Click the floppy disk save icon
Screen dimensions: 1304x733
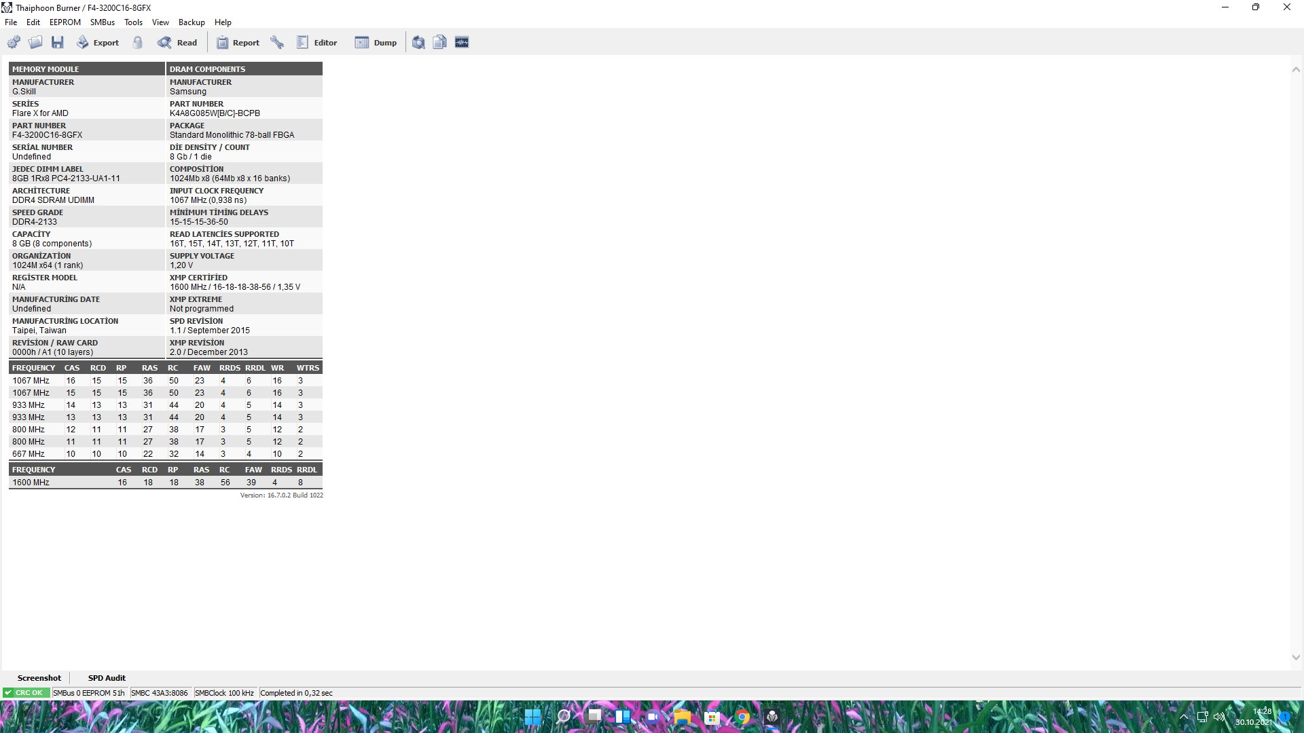click(x=58, y=43)
